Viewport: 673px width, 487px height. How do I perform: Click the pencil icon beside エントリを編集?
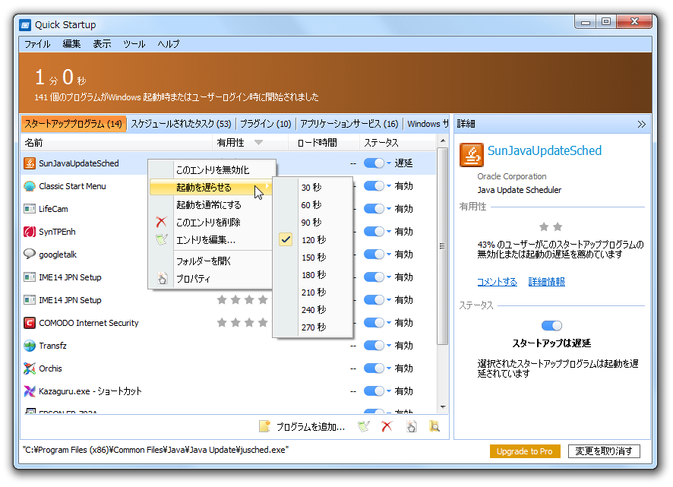161,239
